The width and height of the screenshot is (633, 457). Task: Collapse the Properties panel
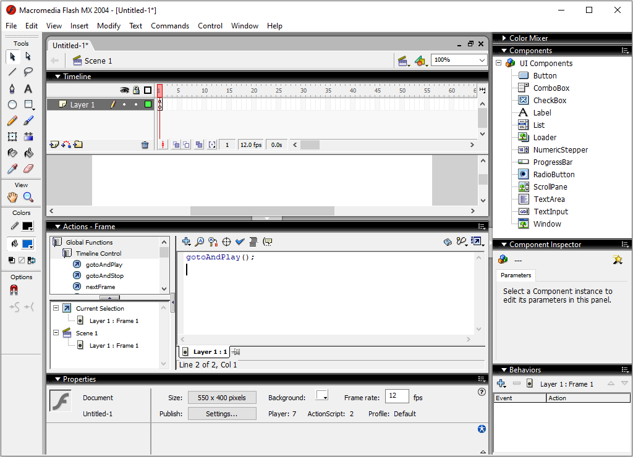(57, 379)
